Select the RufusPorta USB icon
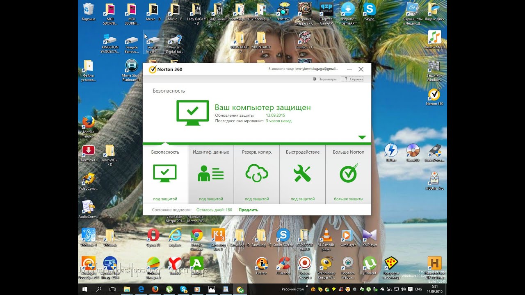This screenshot has height=295, width=525. tap(434, 153)
